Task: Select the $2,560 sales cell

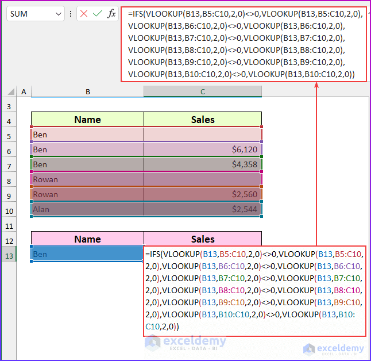Action: [203, 194]
